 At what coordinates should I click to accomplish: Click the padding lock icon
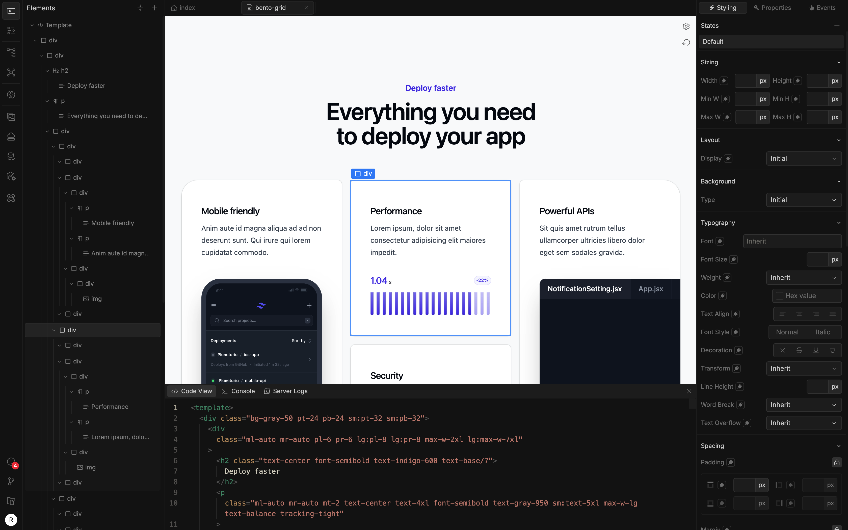click(836, 462)
